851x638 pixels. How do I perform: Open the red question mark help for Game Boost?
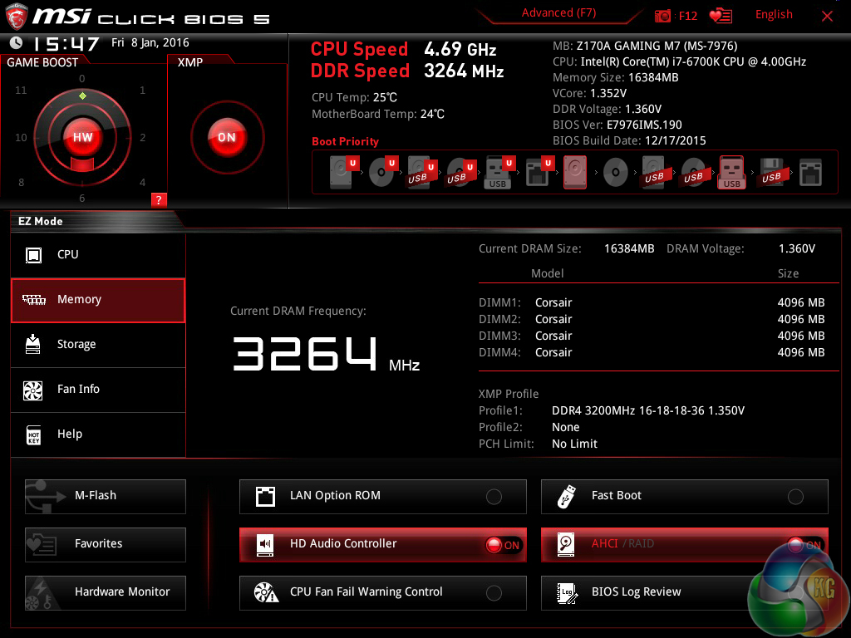159,199
